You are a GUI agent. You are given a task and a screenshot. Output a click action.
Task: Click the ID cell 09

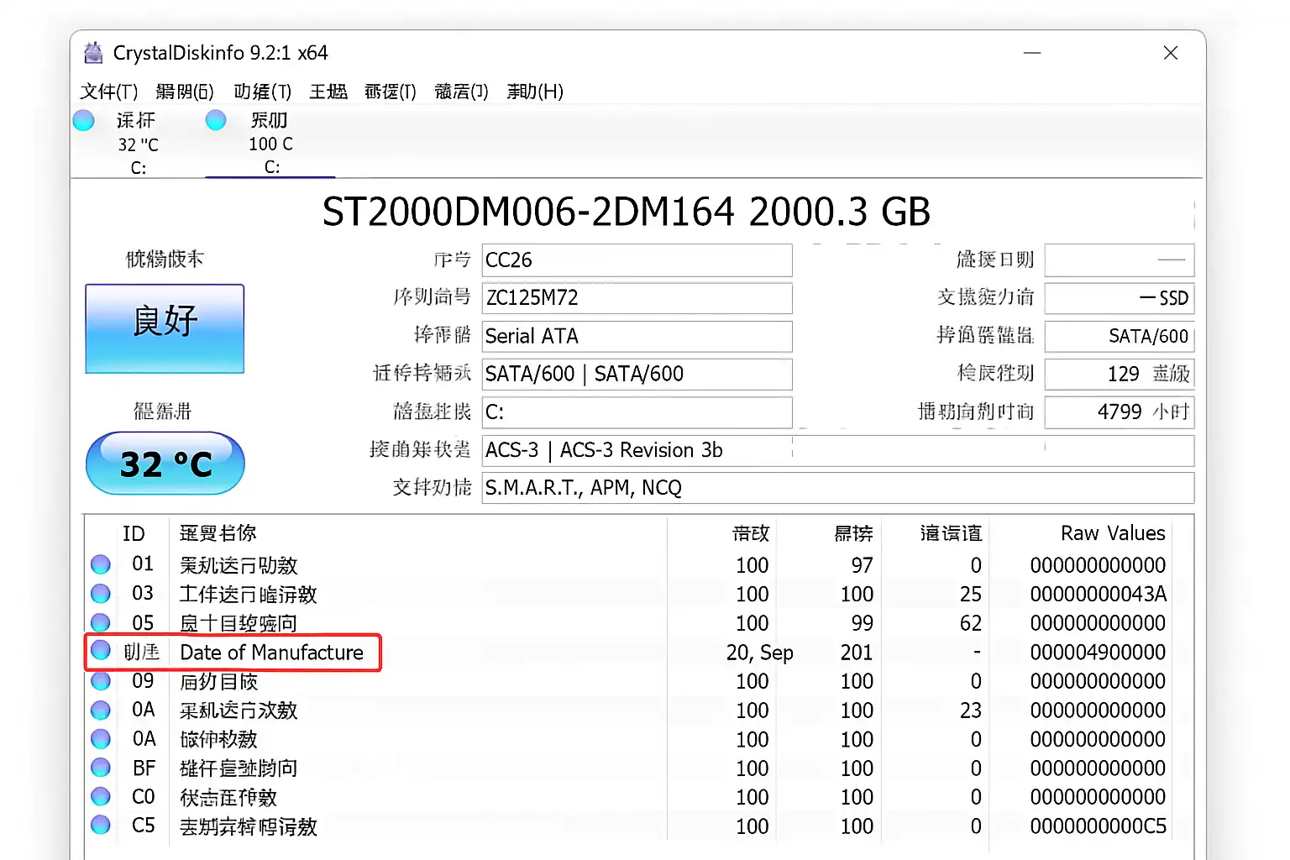click(x=143, y=681)
